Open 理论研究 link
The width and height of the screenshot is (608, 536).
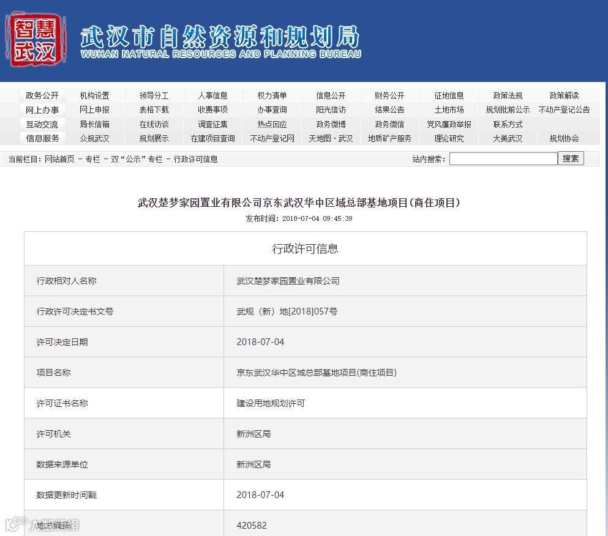click(449, 138)
